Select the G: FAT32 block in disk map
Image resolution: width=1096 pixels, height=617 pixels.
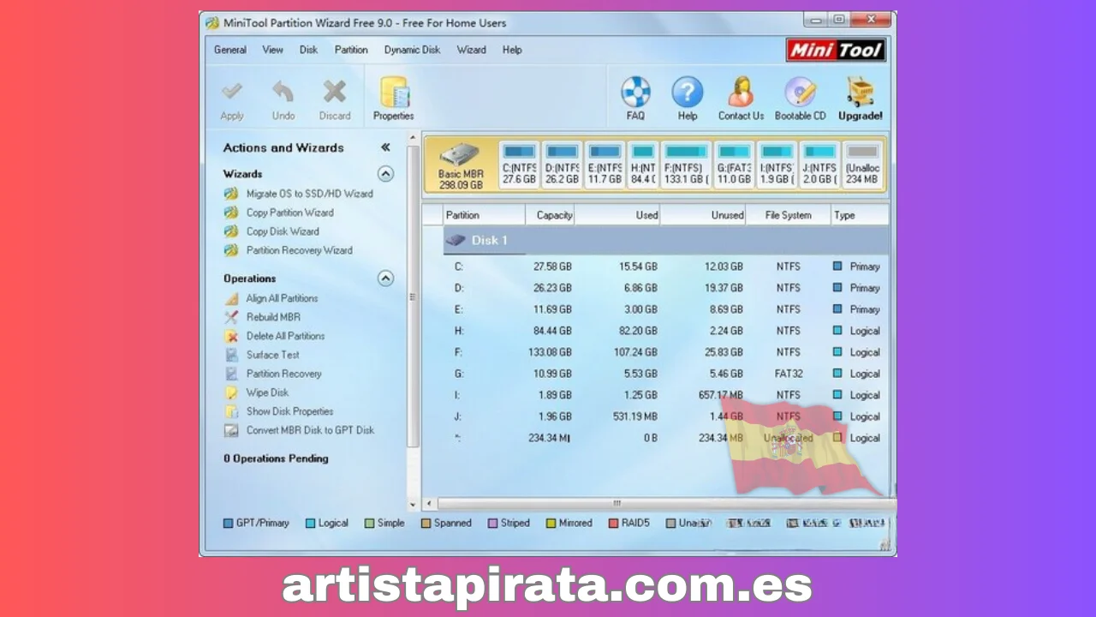[734, 165]
